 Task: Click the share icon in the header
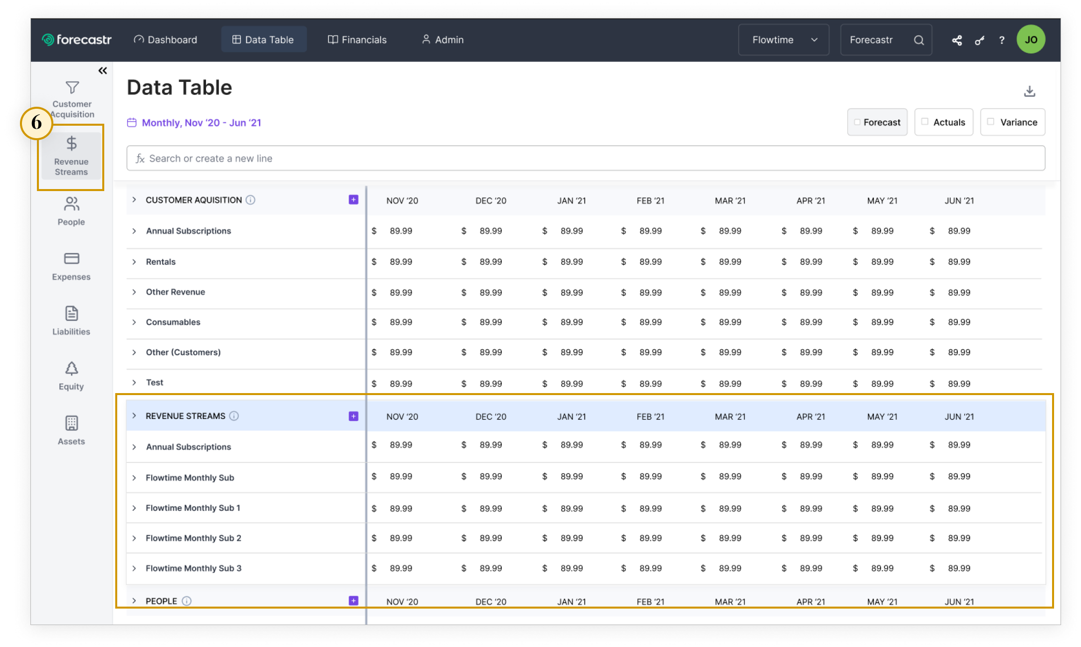[956, 40]
